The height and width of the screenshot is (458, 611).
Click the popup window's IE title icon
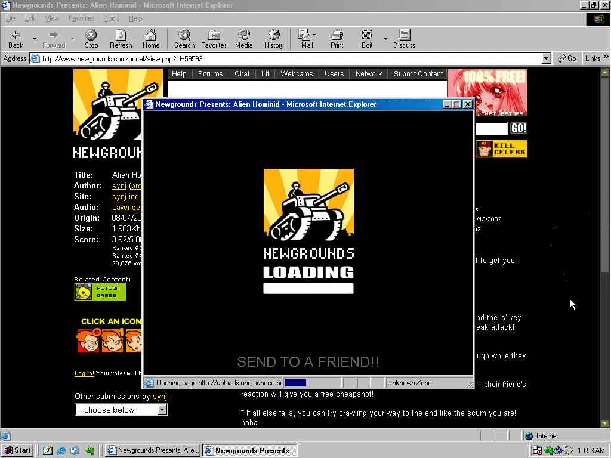pos(149,104)
